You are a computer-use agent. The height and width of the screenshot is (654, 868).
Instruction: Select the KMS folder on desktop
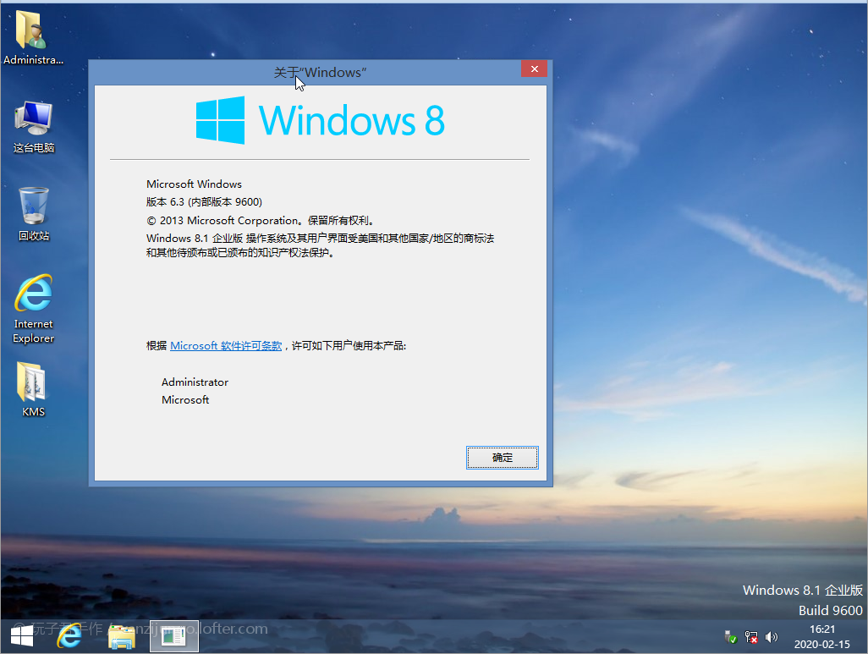[x=33, y=387]
